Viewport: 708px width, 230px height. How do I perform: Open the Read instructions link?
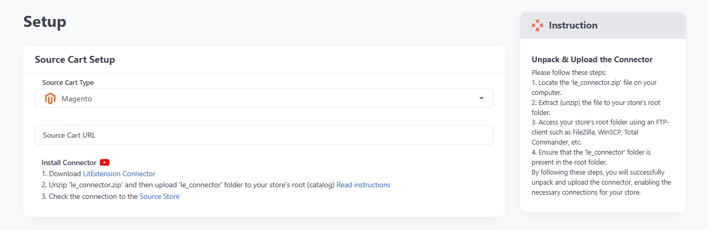pos(363,185)
